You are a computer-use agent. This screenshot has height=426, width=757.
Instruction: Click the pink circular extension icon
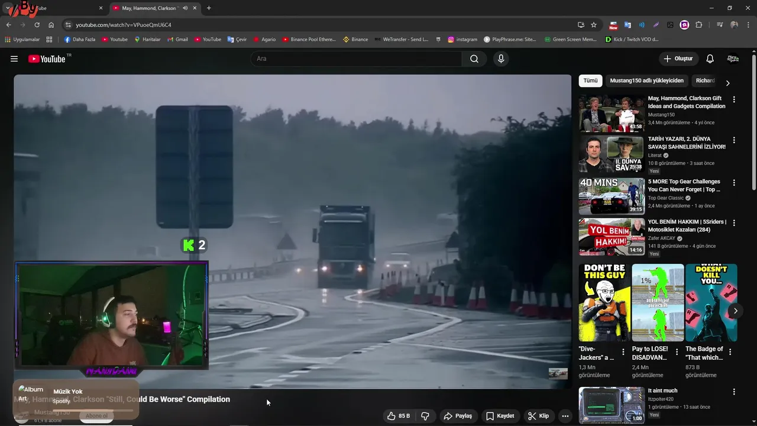[x=684, y=25]
